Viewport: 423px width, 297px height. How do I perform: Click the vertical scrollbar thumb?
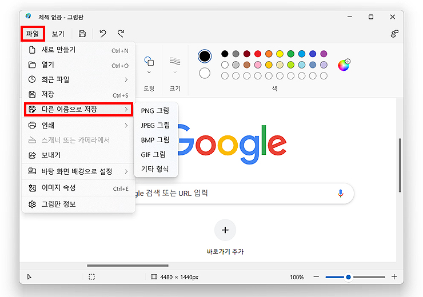tap(400, 165)
